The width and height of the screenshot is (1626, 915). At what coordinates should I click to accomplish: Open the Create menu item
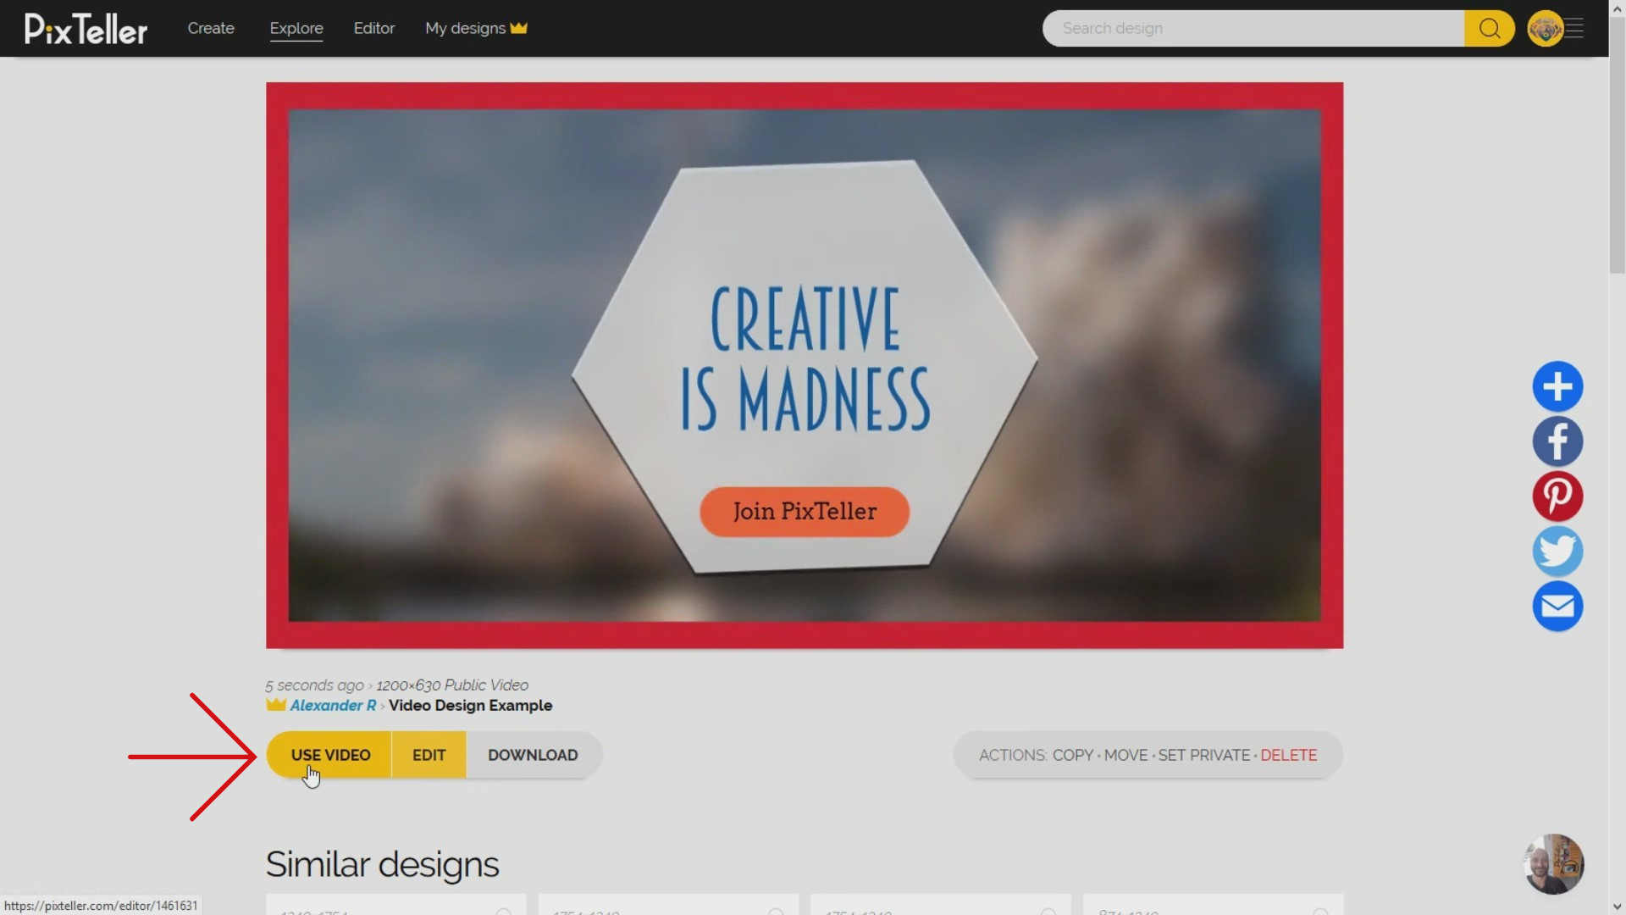211,28
